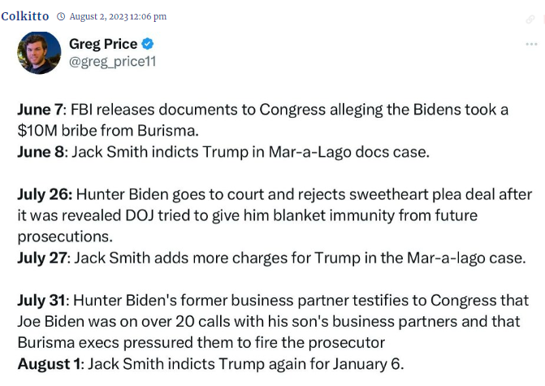Open the Greg Price display name

(102, 44)
